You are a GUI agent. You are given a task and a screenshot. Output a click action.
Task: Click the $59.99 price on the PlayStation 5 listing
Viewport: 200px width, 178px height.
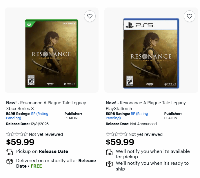120,142
